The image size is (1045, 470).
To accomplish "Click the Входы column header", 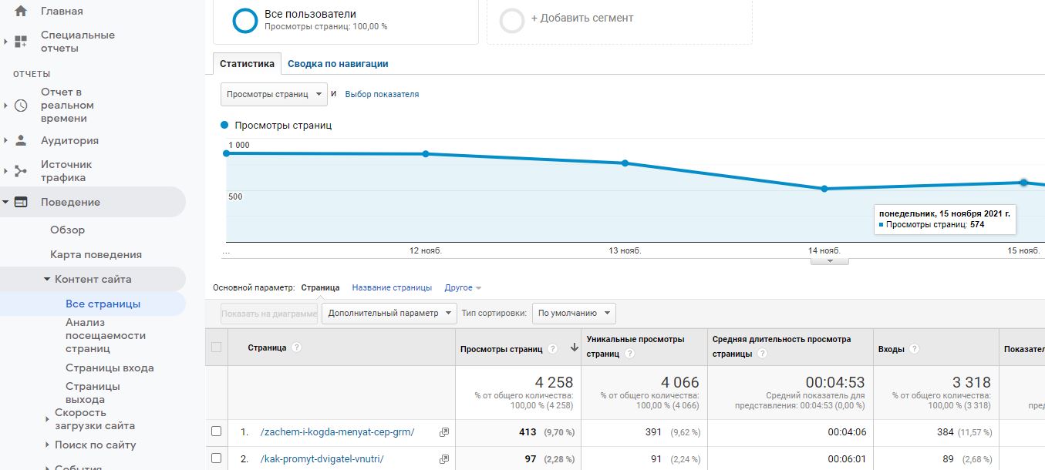I will click(x=891, y=349).
